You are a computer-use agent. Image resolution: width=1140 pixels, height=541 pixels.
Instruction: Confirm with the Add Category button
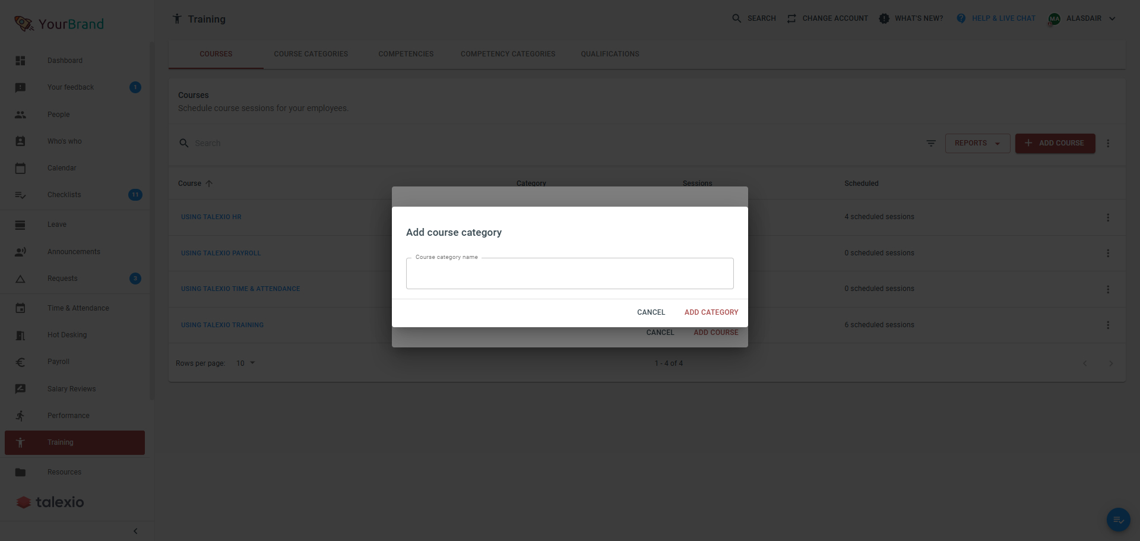click(x=711, y=312)
